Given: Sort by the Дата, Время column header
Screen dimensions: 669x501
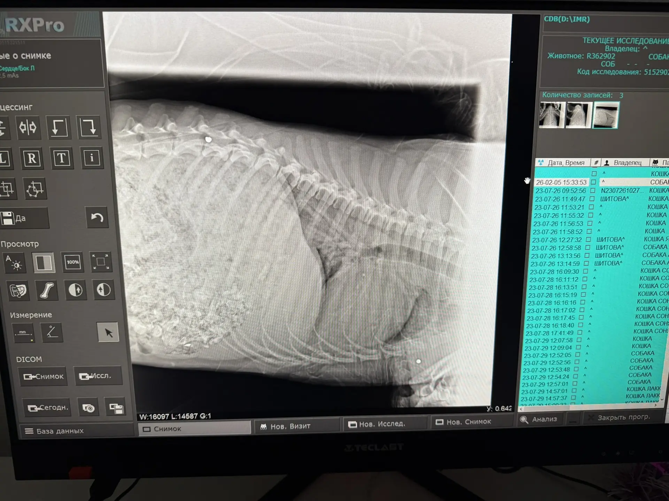Looking at the screenshot, I should click(563, 163).
